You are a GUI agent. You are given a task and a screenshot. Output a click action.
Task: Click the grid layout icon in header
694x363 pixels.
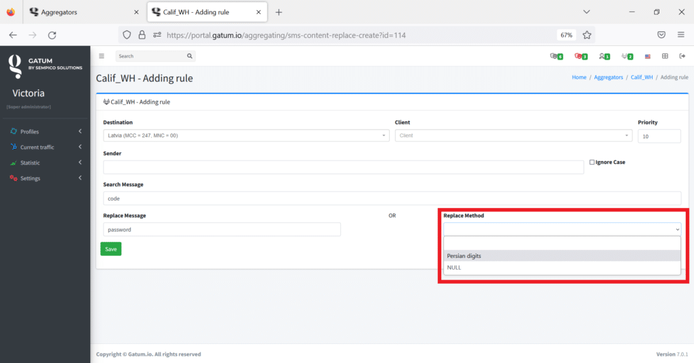(x=665, y=56)
